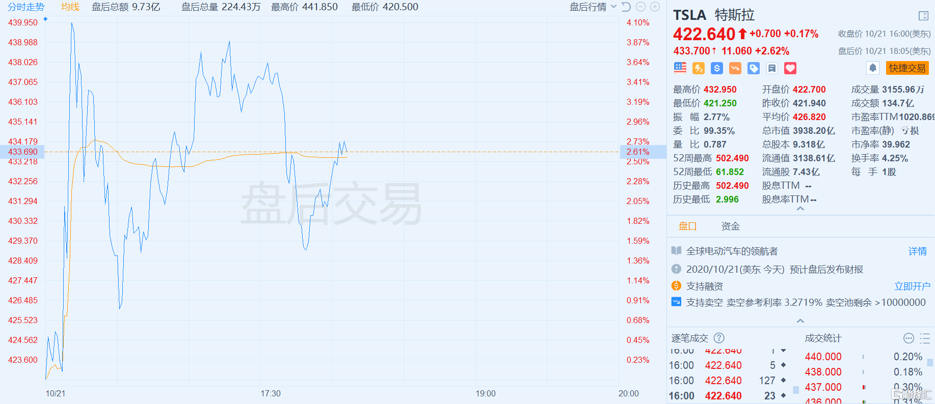The image size is (935, 404).
Task: Open the 成交统计 more options icon
Action: (x=909, y=338)
